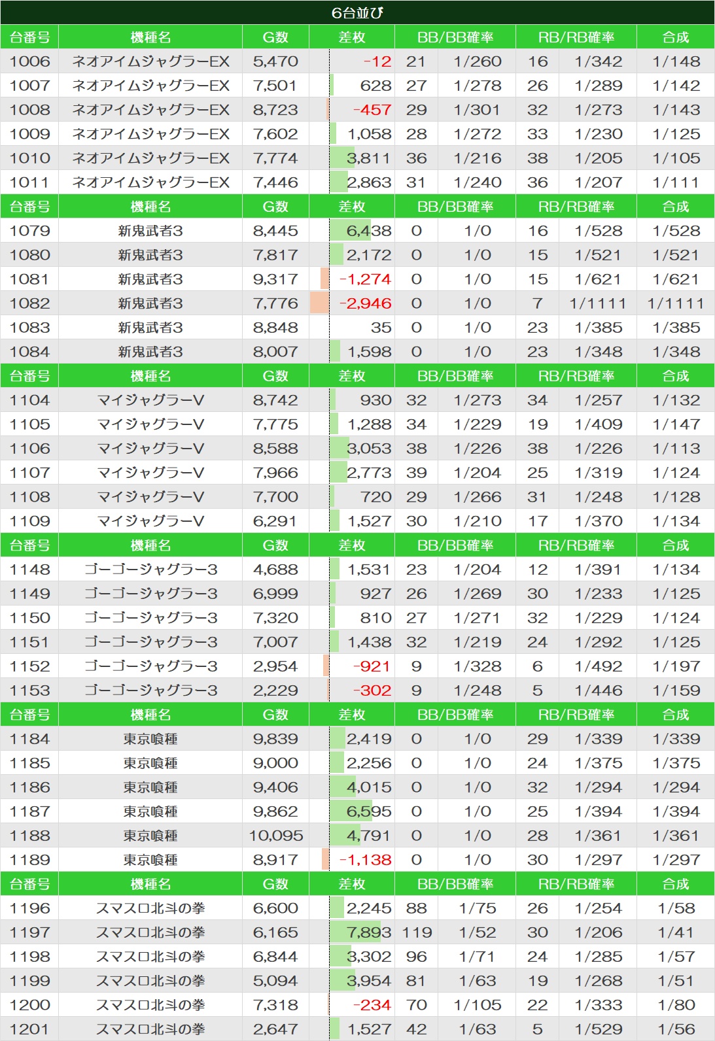Select composite 1/128 for machine 1108
Viewport: 715px width, 1041px height.
pyautogui.click(x=676, y=497)
